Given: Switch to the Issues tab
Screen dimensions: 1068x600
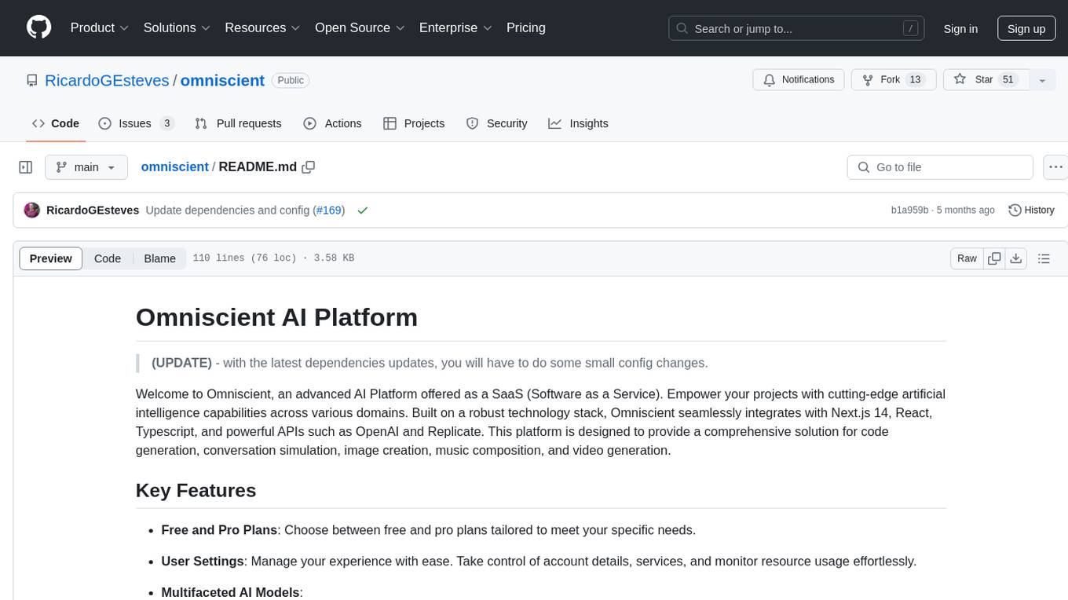Looking at the screenshot, I should click(137, 123).
